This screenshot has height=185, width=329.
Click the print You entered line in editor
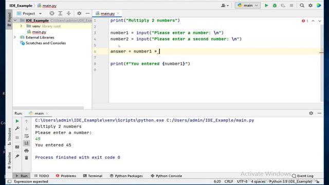pyautogui.click(x=150, y=64)
